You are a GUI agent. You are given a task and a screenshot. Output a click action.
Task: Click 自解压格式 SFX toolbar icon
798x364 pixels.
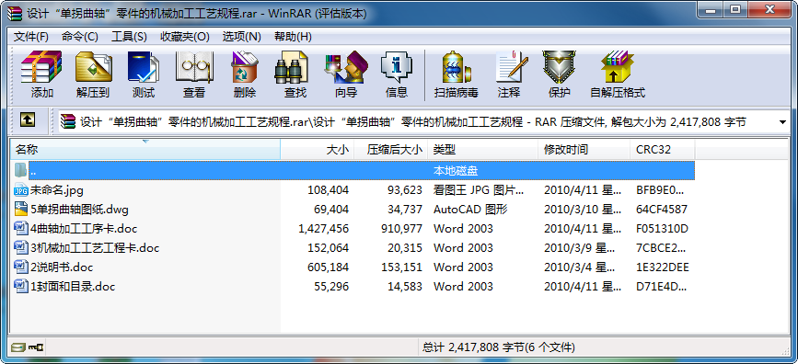pyautogui.click(x=618, y=74)
